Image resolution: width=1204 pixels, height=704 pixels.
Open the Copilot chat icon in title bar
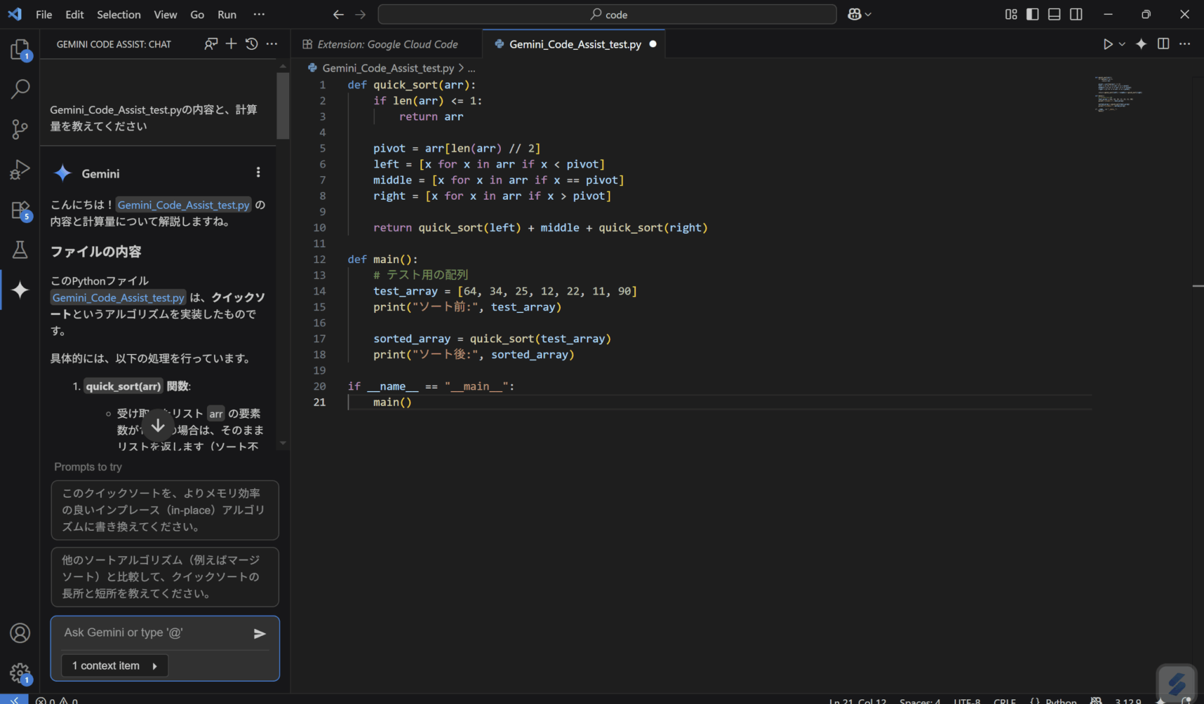854,14
